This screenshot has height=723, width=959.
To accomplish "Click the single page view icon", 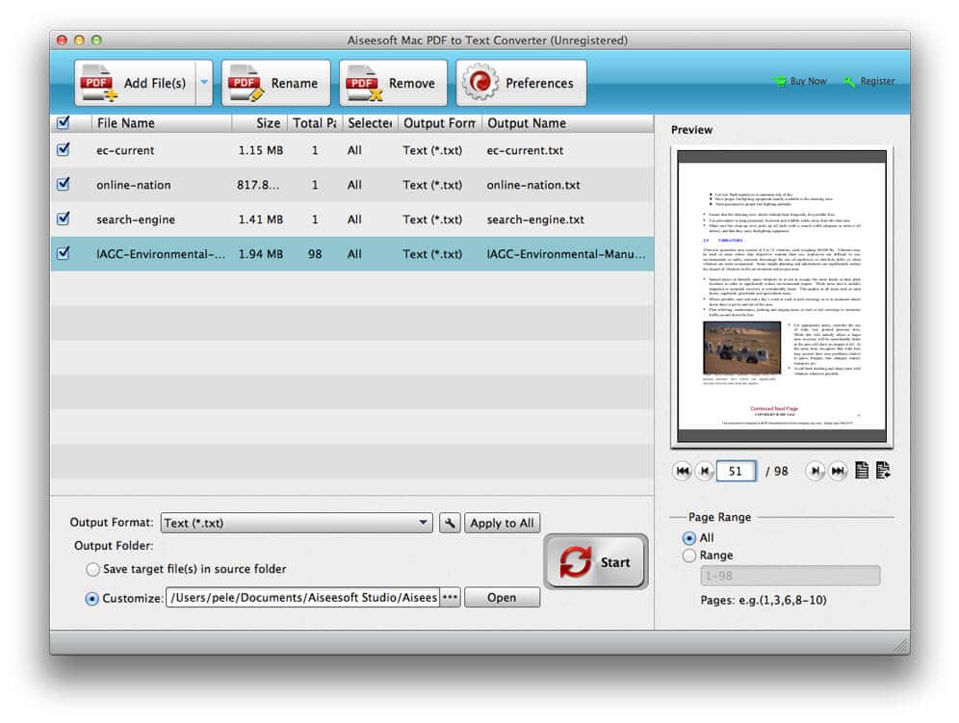I will coord(862,471).
